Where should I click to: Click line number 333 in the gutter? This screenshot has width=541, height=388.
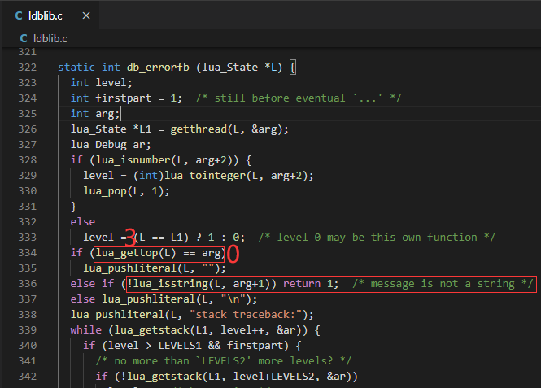pos(28,238)
